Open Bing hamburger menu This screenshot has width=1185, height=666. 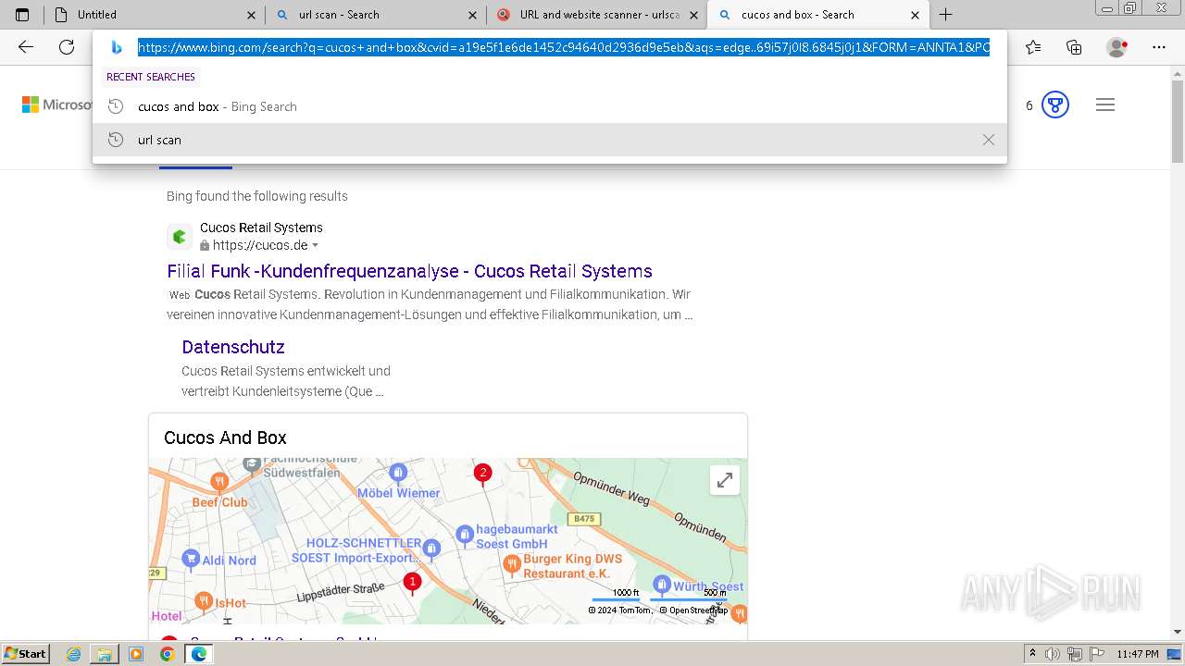pos(1105,105)
